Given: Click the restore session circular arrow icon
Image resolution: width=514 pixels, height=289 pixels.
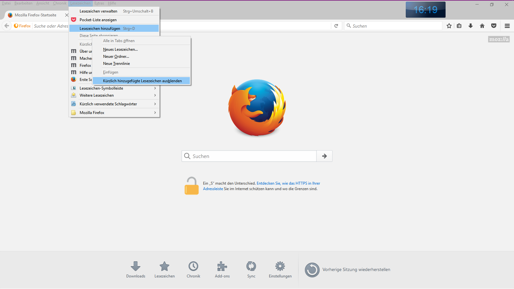Looking at the screenshot, I should pos(312,270).
